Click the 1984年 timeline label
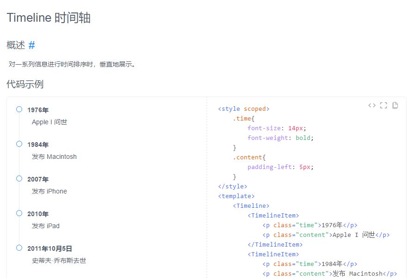The image size is (415, 278). 38,145
